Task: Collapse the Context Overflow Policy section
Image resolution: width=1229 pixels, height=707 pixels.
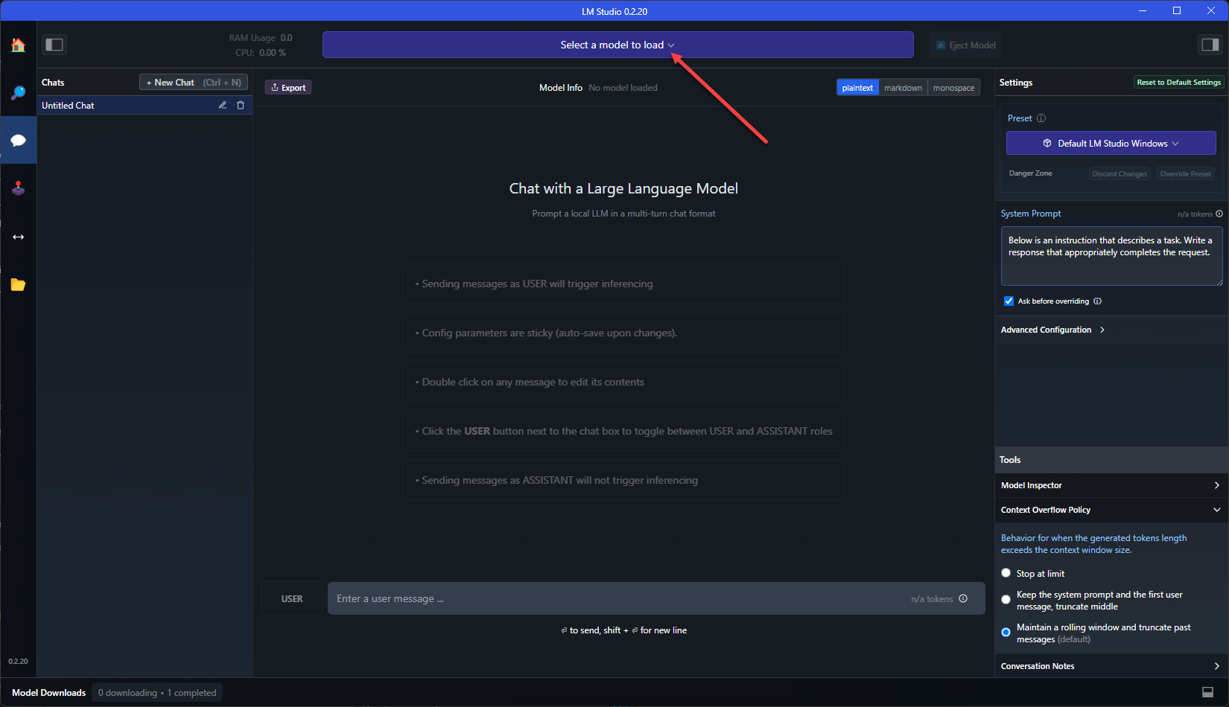Action: click(1111, 510)
